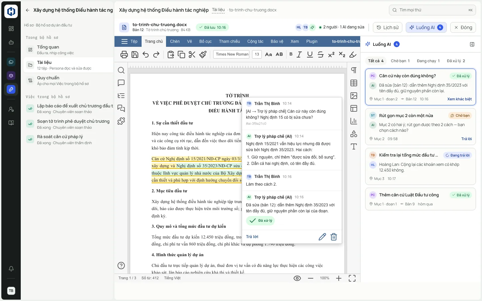Screen dimensions: 482x301
Task: Open the headings navigation panel icon
Action: (x=121, y=96)
